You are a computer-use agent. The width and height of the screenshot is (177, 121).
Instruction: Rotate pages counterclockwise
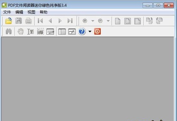(159, 21)
